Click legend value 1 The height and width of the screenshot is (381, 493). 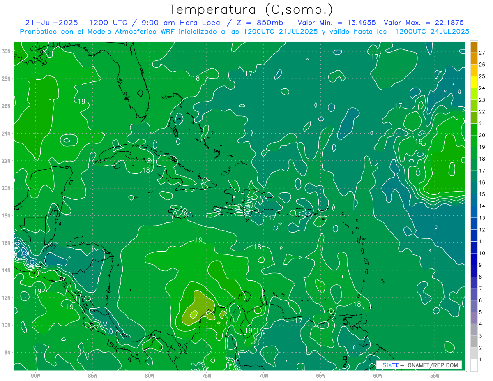coord(481,360)
